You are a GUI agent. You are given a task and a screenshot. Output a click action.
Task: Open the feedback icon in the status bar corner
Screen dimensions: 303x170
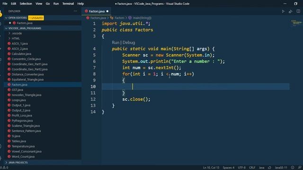pos(300,168)
